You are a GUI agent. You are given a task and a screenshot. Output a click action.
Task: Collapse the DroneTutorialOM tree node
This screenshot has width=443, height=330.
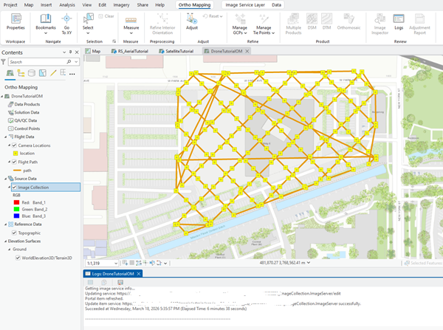[2, 97]
